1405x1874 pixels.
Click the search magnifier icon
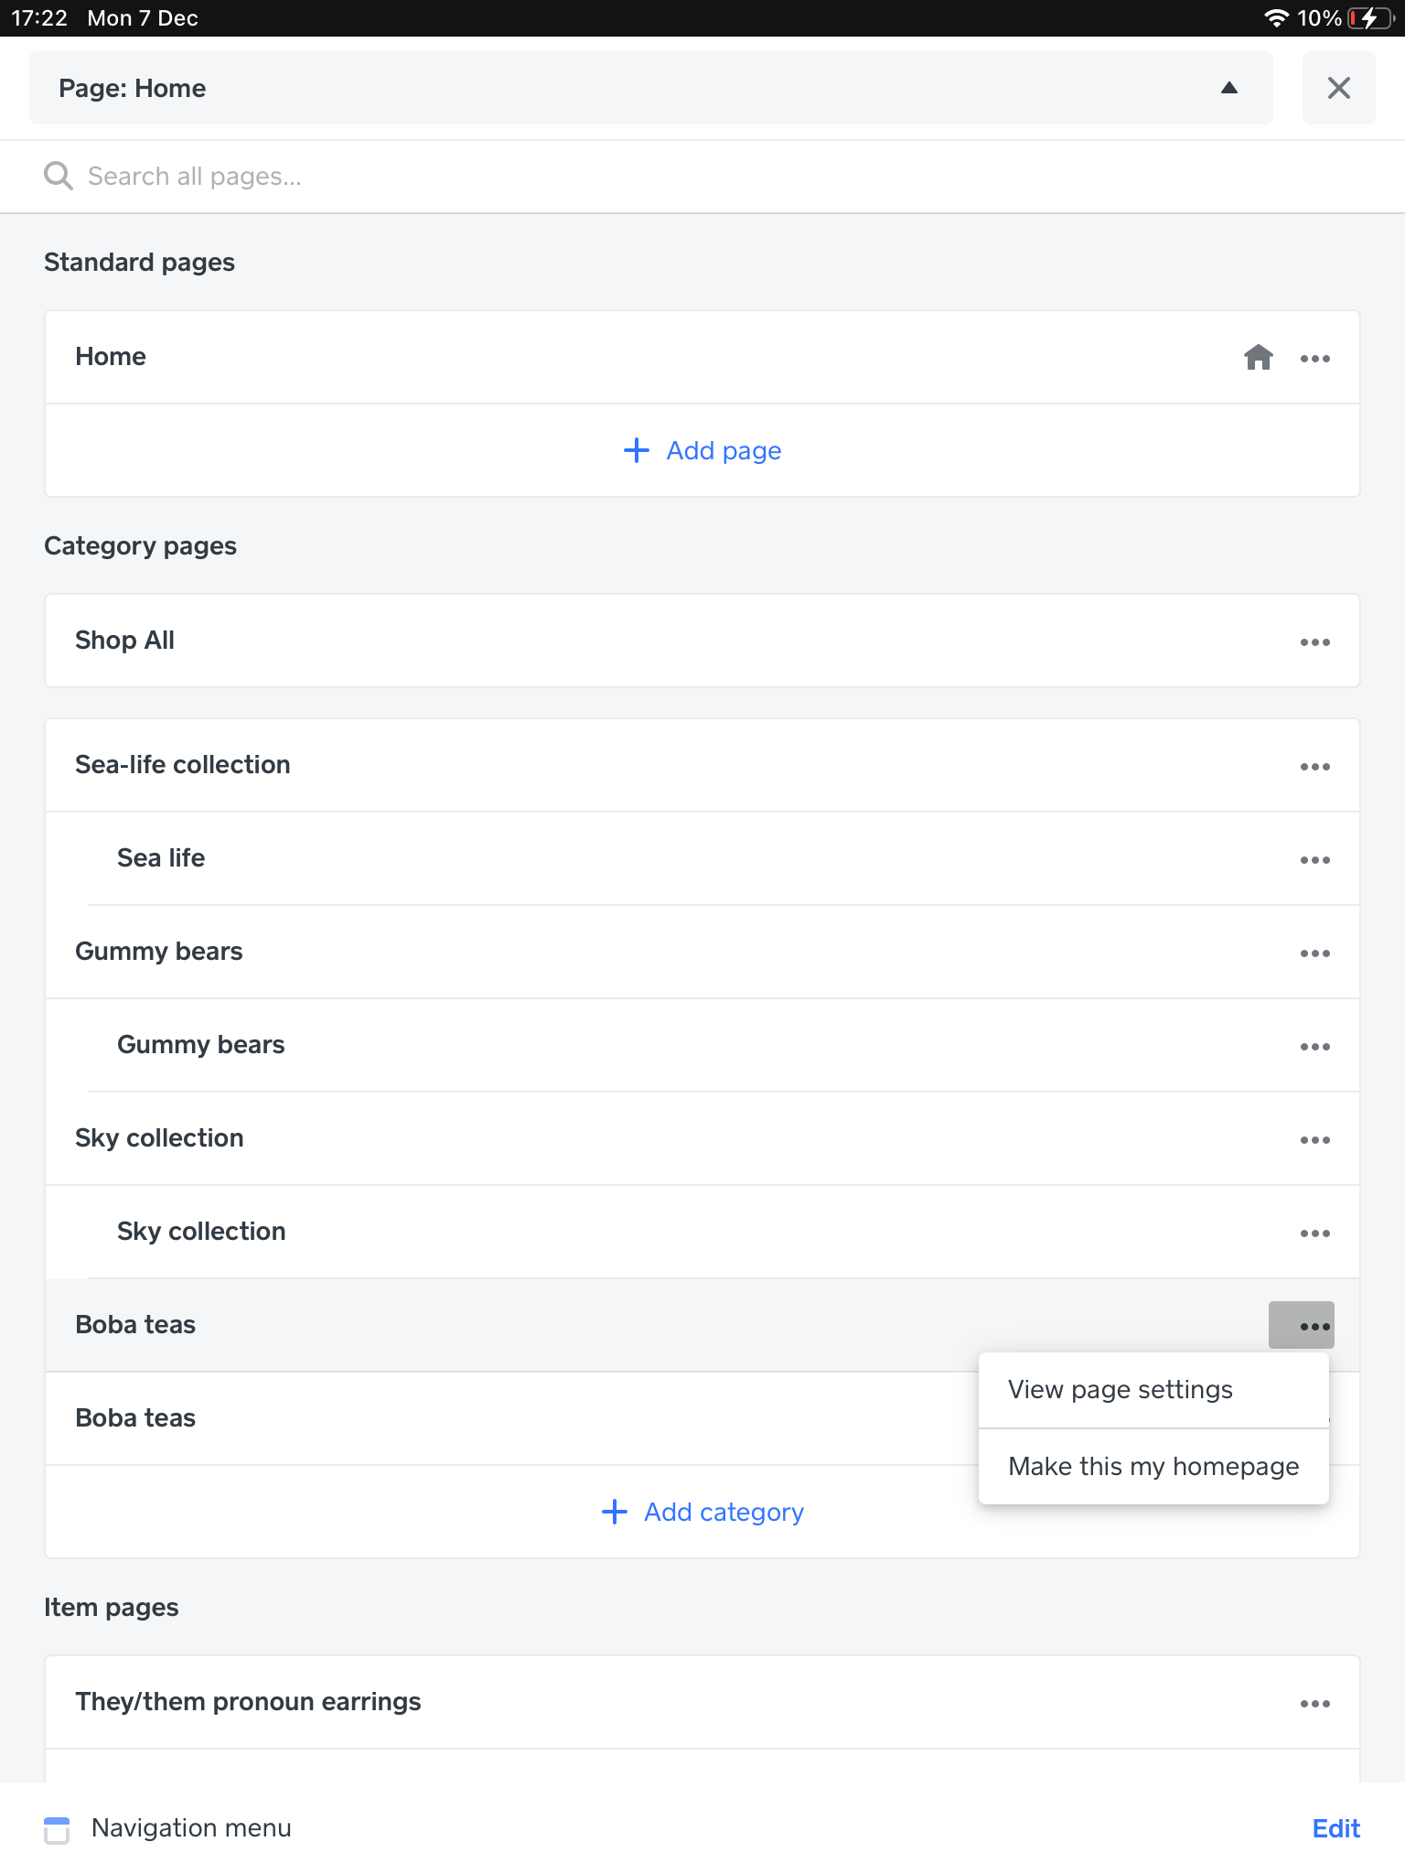click(x=59, y=176)
